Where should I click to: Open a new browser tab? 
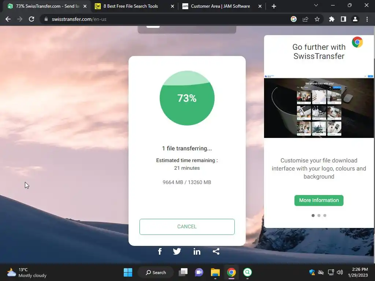pos(274,6)
